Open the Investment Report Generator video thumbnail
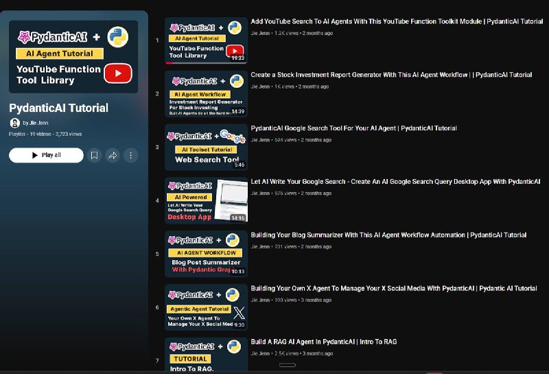 207,94
